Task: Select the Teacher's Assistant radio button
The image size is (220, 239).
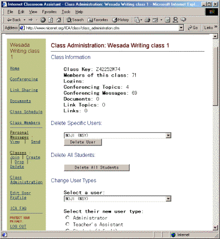Action: coord(68,224)
